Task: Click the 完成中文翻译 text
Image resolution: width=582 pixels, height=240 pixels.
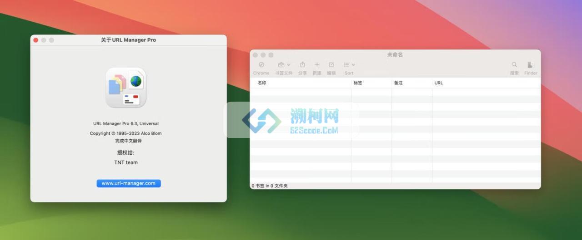Action: 128,141
